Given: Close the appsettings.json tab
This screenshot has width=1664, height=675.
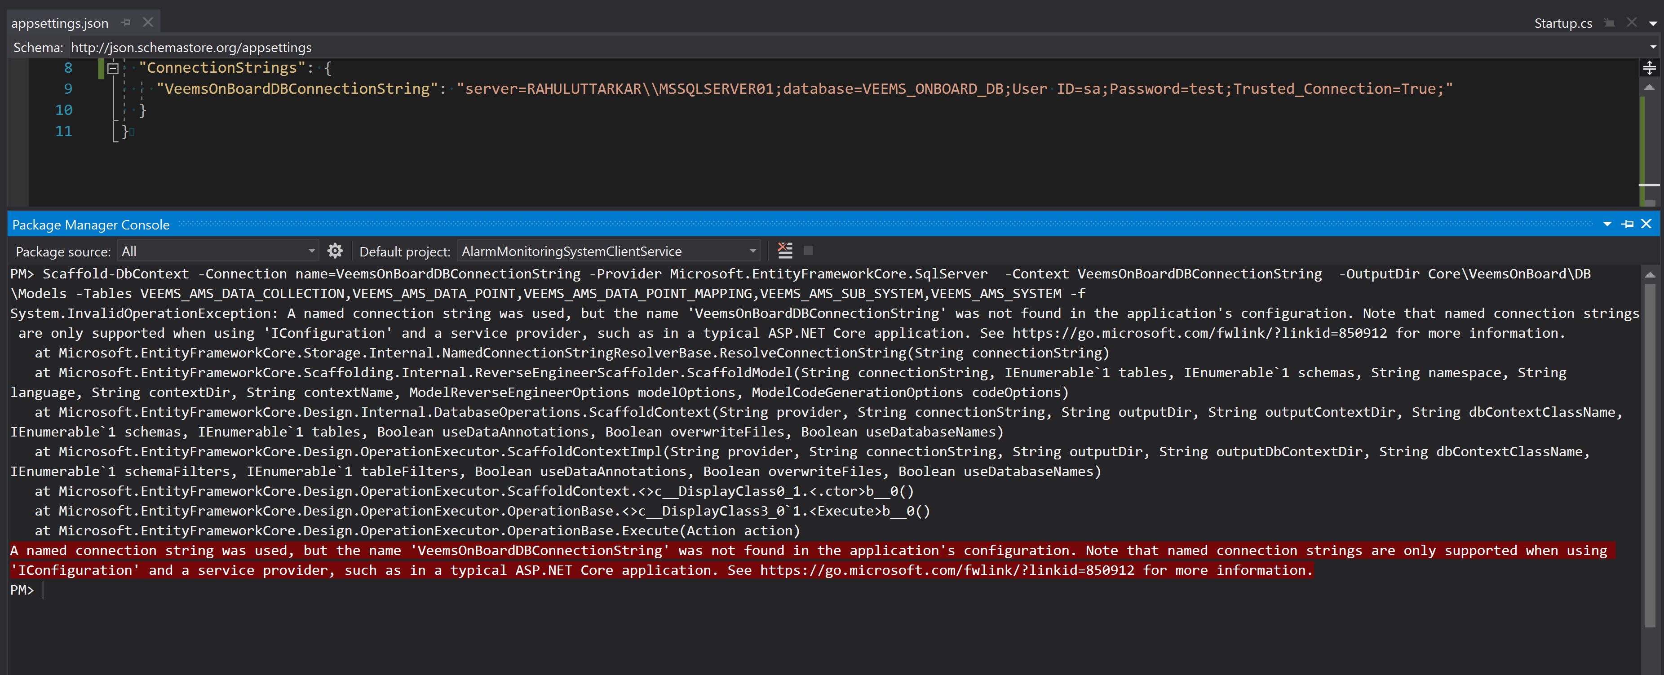Looking at the screenshot, I should [148, 22].
